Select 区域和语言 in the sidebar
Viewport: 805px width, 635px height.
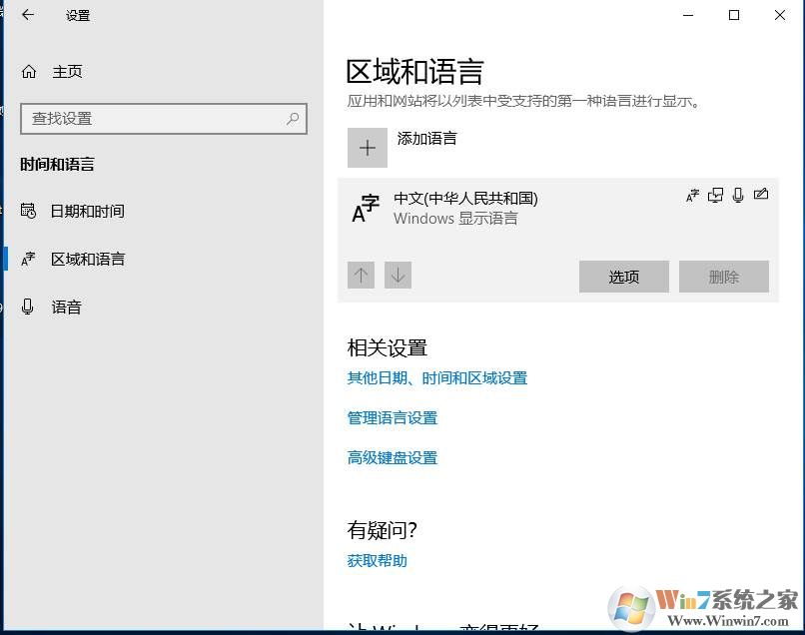click(x=88, y=259)
